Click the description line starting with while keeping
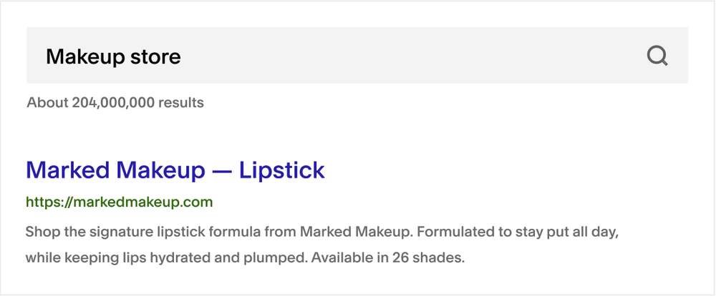 [245, 258]
